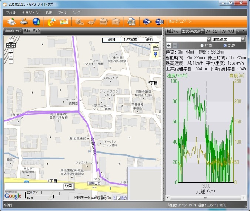Switch map to 地形 view
Viewport: 250px width, 211px height.
point(149,40)
